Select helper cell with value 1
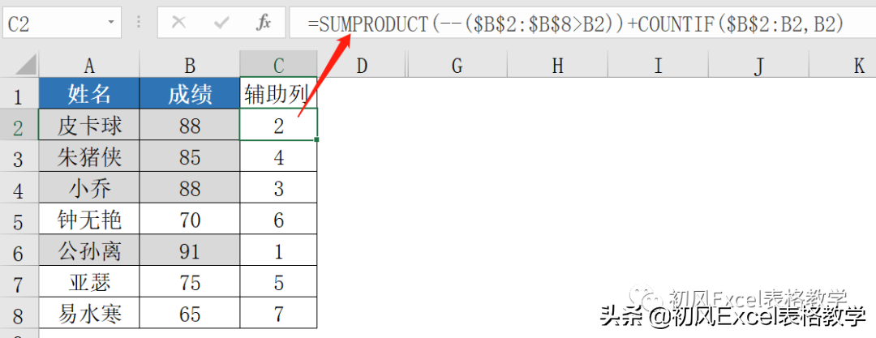The width and height of the screenshot is (876, 338). tap(279, 250)
